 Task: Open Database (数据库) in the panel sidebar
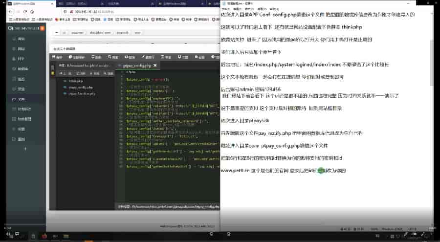[21, 68]
